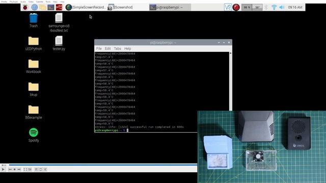326x183 pixels.
Task: Open the terminal Help menu
Action: [x=128, y=49]
